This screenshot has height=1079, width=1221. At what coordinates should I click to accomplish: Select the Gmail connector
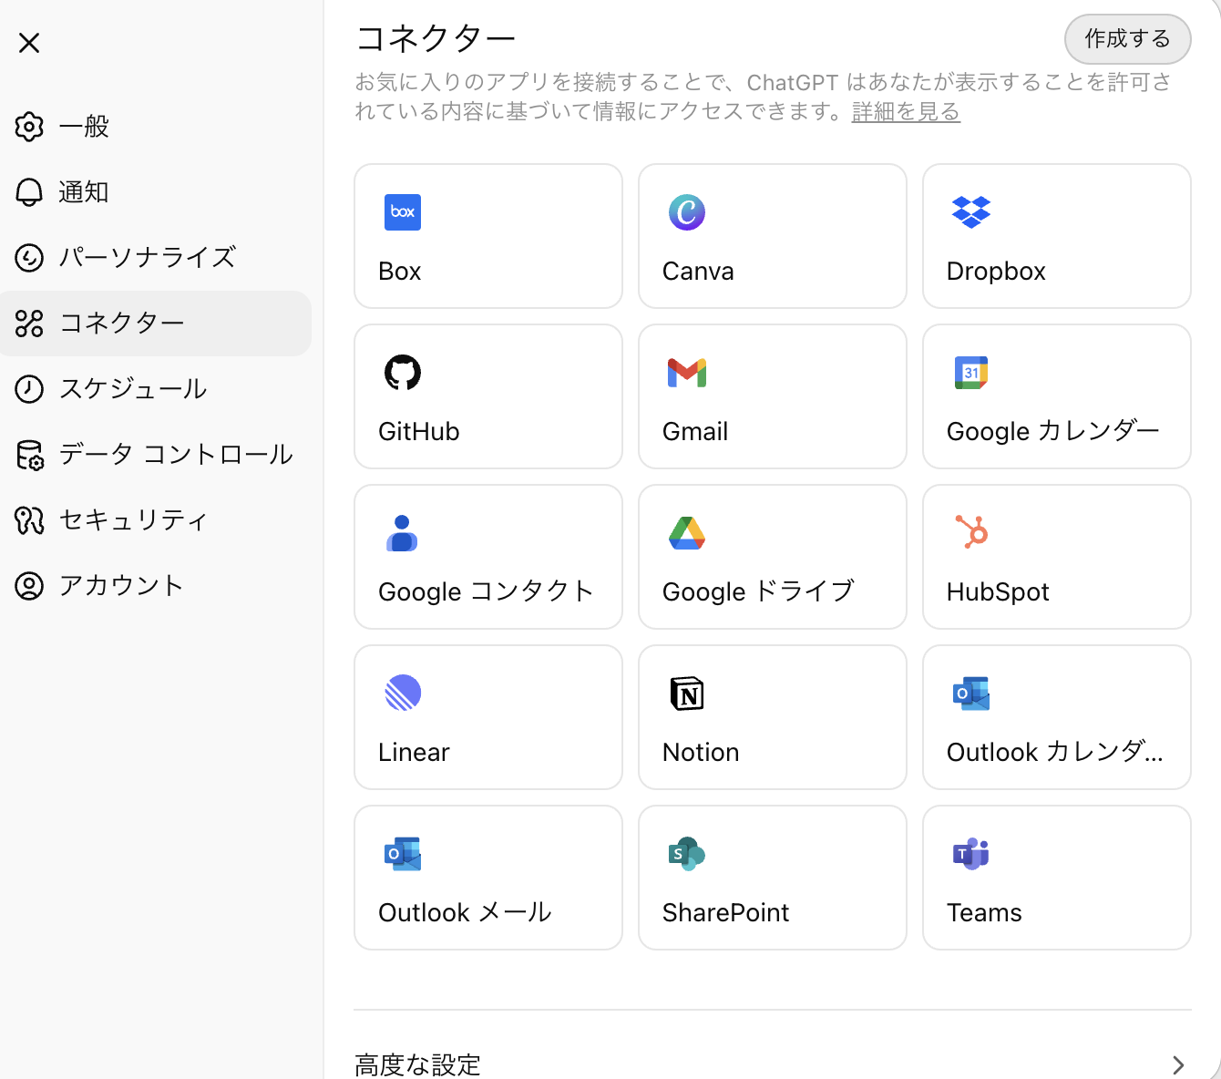click(x=773, y=396)
